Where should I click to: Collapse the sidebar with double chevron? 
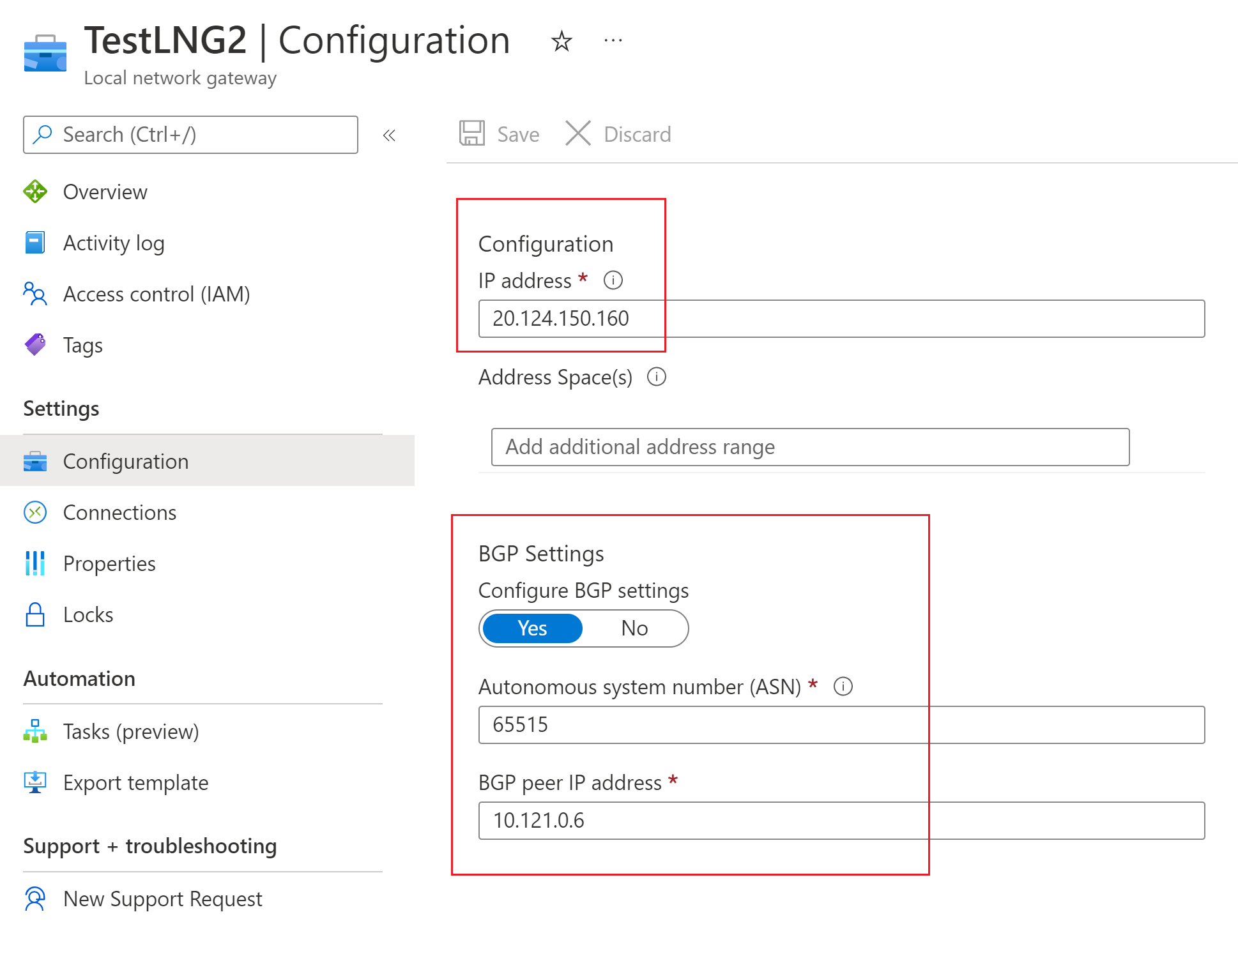click(389, 135)
